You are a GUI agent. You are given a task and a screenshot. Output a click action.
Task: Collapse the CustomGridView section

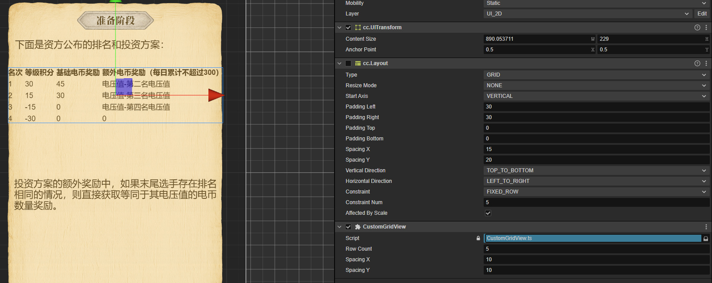[x=339, y=227]
